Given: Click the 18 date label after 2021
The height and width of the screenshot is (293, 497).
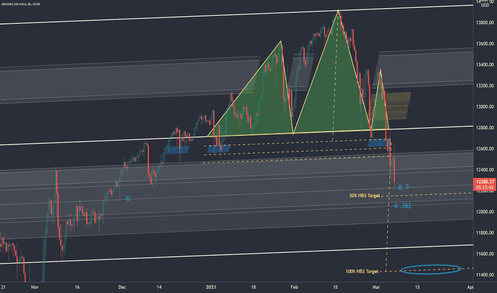Looking at the screenshot, I should click(x=253, y=287).
